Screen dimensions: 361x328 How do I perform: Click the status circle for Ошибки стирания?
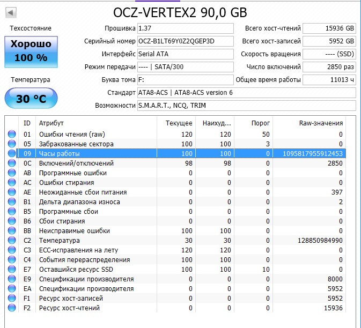click(12, 182)
